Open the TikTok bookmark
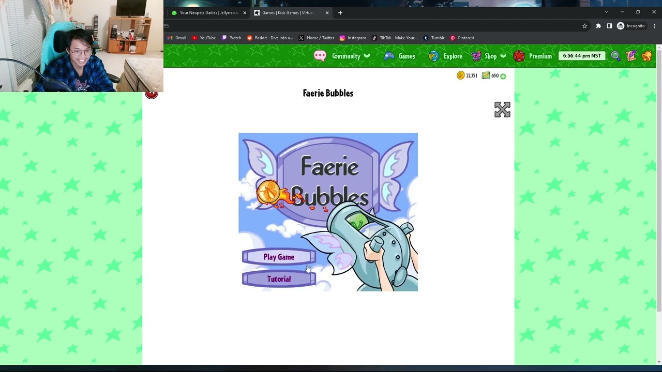Viewport: 662px width, 372px height. pyautogui.click(x=395, y=38)
